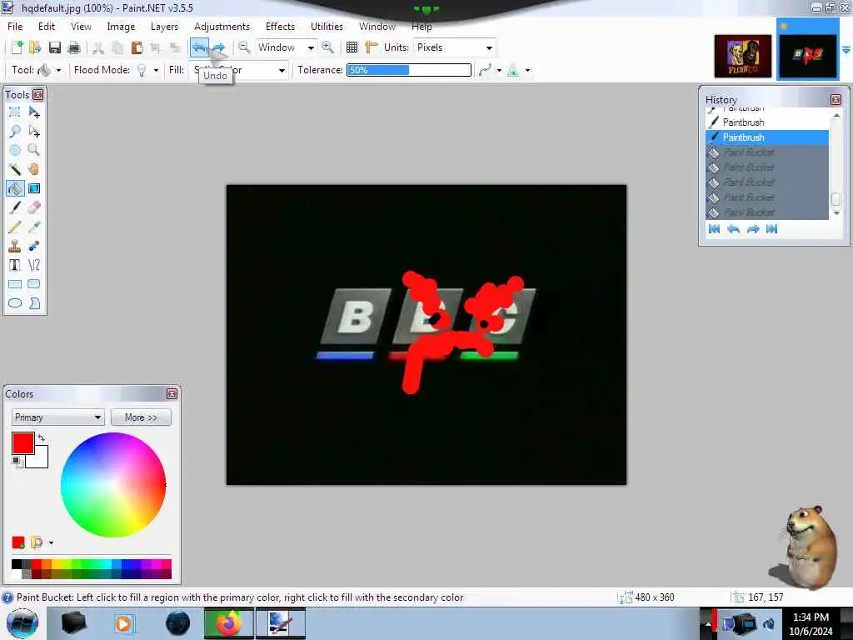The height and width of the screenshot is (640, 853).
Task: Click the Zoom Out magnifier icon
Action: [x=244, y=47]
